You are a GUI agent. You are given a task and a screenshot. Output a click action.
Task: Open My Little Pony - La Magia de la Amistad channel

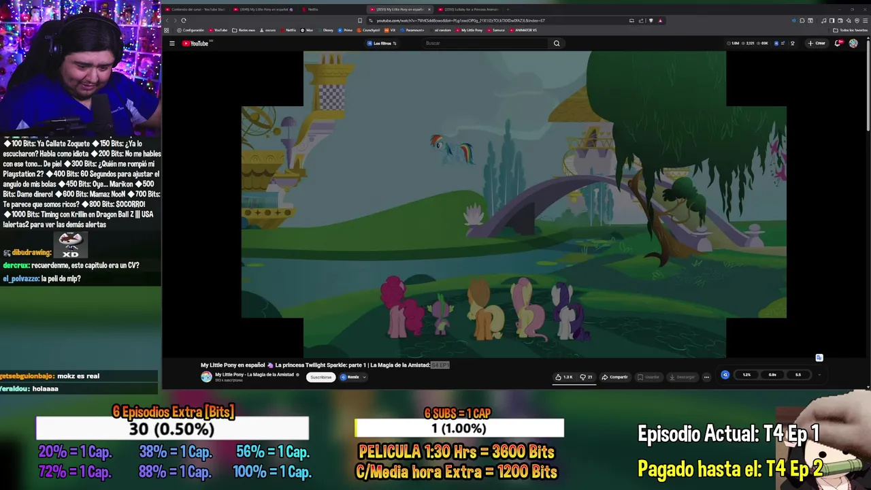[254, 375]
